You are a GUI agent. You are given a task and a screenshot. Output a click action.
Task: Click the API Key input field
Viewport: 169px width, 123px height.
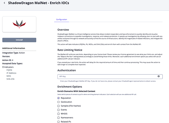(x=107, y=76)
